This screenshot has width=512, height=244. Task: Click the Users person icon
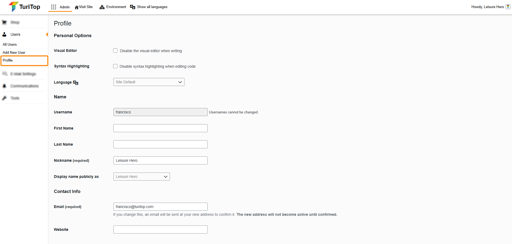pyautogui.click(x=4, y=34)
